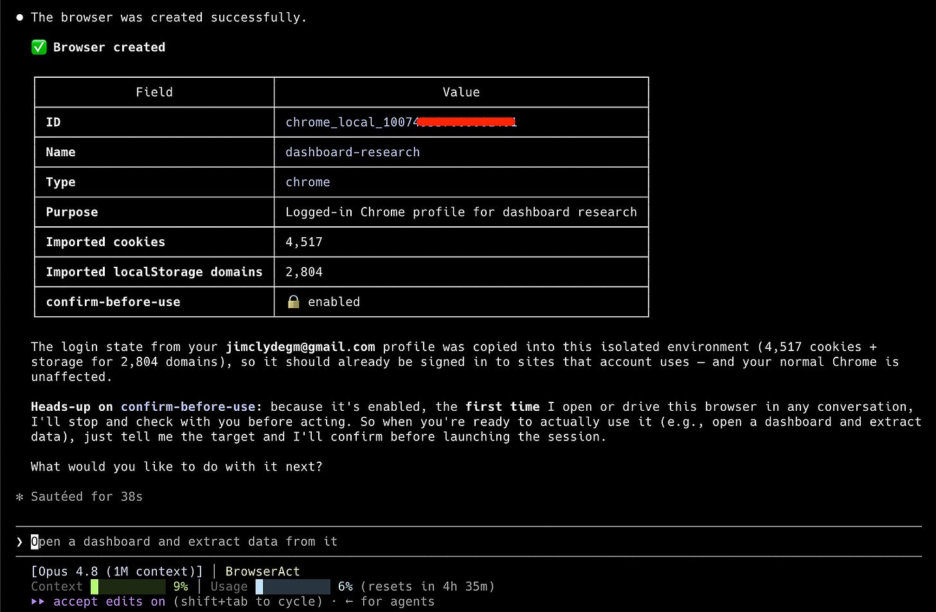The width and height of the screenshot is (936, 612).
Task: Click the '4,517' value in the table
Action: pyautogui.click(x=304, y=242)
